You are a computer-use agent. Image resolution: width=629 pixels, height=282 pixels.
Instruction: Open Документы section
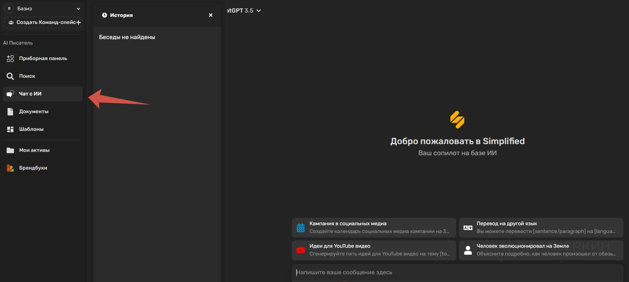click(x=43, y=112)
